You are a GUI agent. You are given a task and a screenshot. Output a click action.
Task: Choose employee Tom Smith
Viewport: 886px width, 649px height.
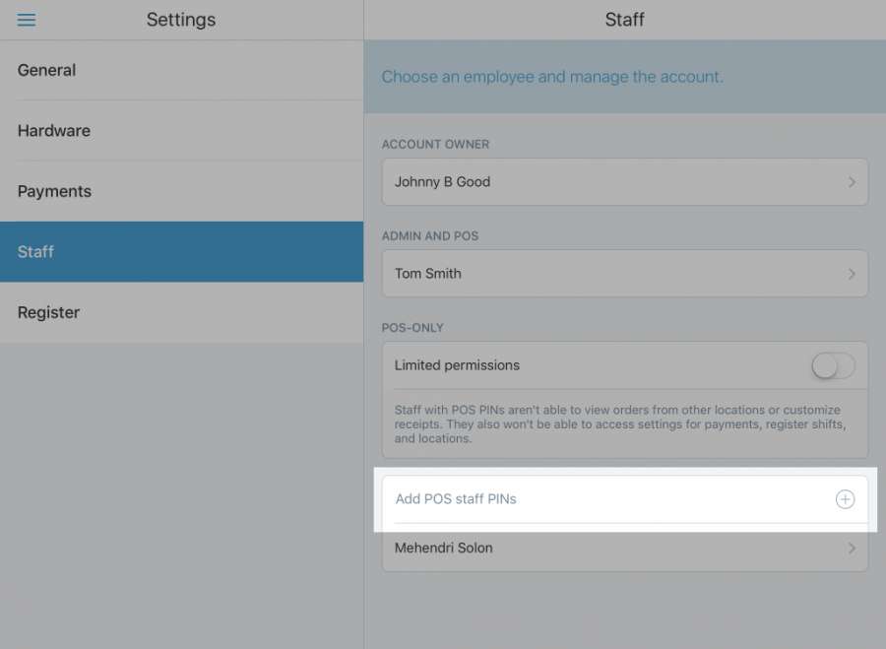428,274
